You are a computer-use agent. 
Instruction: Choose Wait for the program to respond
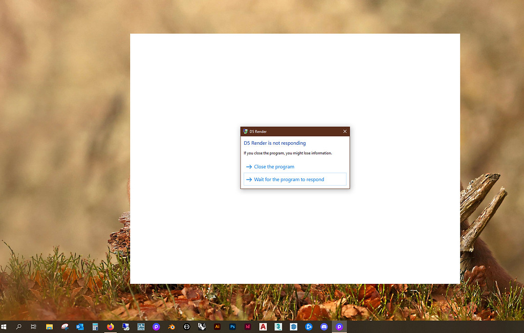coord(295,180)
